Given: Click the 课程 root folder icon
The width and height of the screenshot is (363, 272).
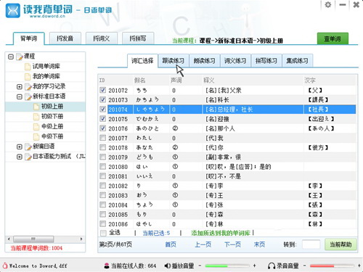Looking at the screenshot, I should click(19, 57).
